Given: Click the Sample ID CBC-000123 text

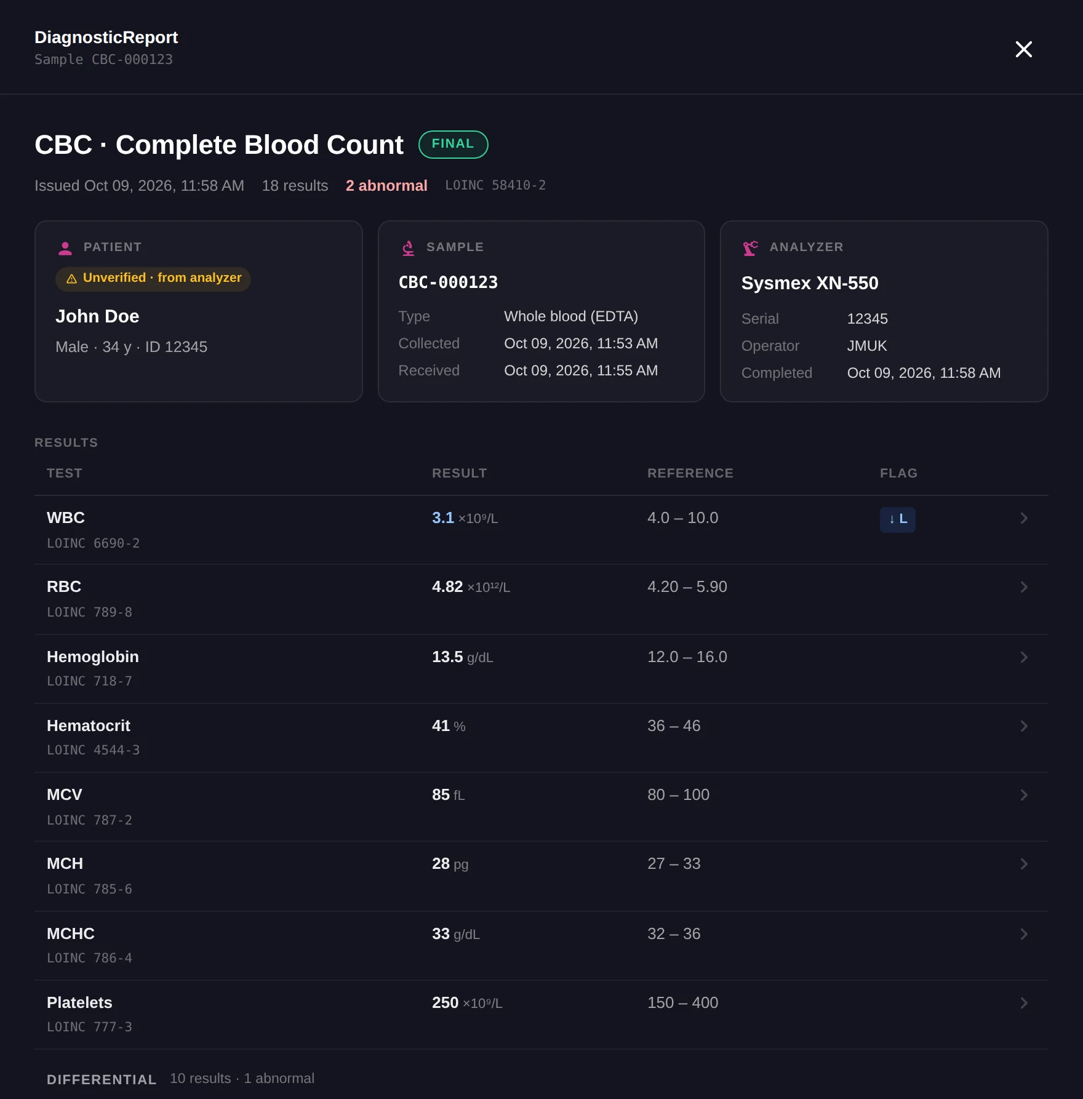Looking at the screenshot, I should [448, 282].
